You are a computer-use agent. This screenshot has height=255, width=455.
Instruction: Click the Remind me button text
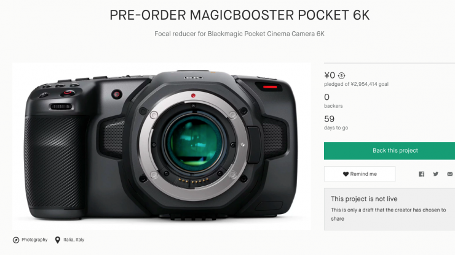[x=363, y=174]
